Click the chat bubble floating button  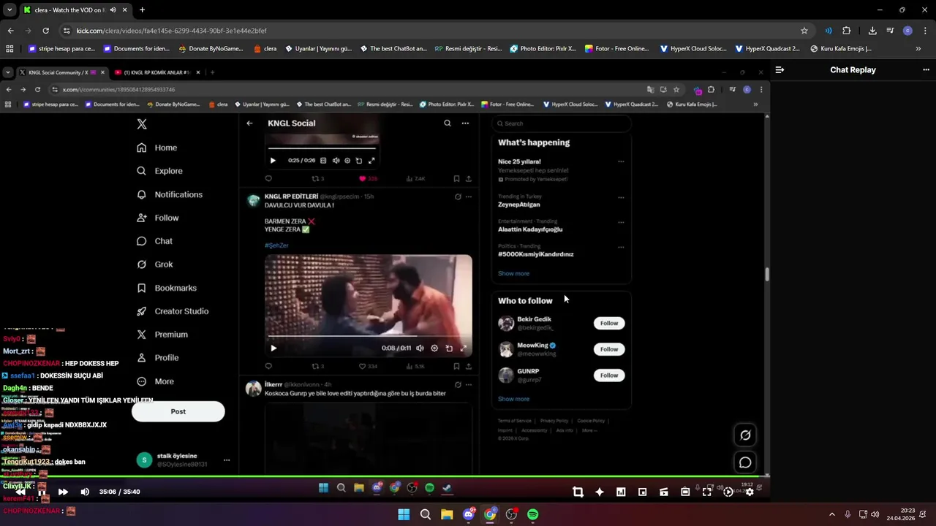pyautogui.click(x=745, y=462)
